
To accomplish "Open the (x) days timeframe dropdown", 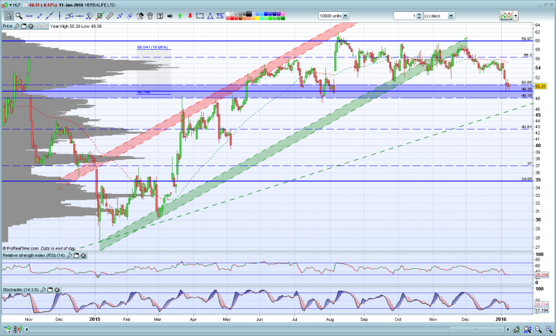I will (x=450, y=16).
